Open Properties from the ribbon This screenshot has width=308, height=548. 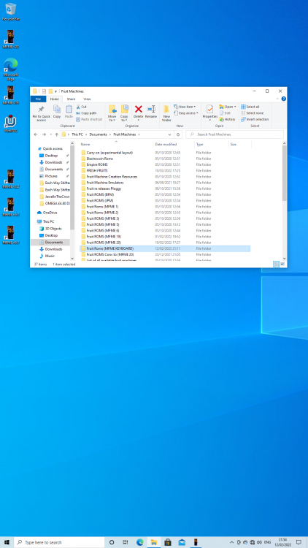coord(210,113)
